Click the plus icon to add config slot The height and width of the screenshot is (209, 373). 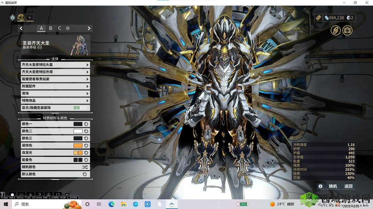click(x=68, y=28)
